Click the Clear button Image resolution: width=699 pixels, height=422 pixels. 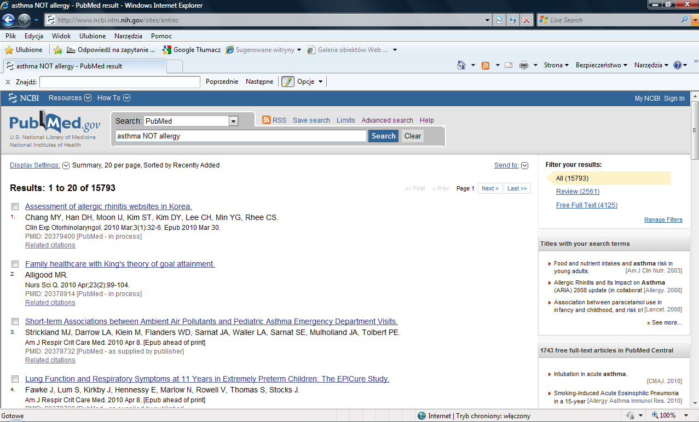[x=413, y=136]
